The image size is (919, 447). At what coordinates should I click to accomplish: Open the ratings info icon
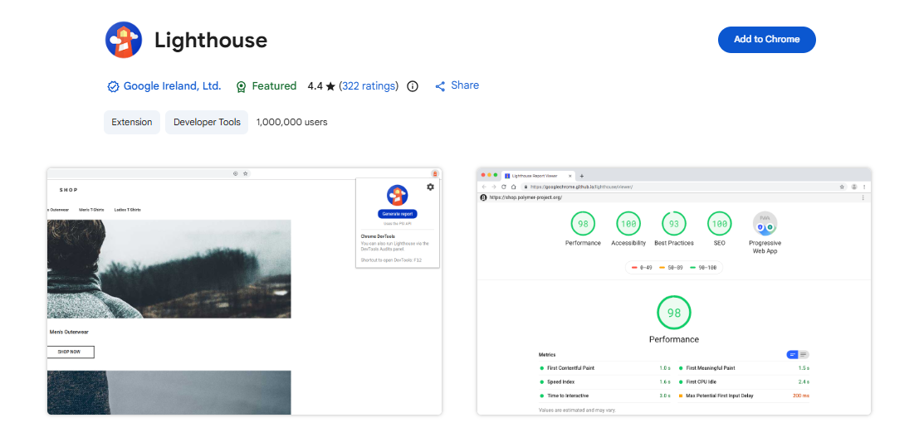click(413, 86)
